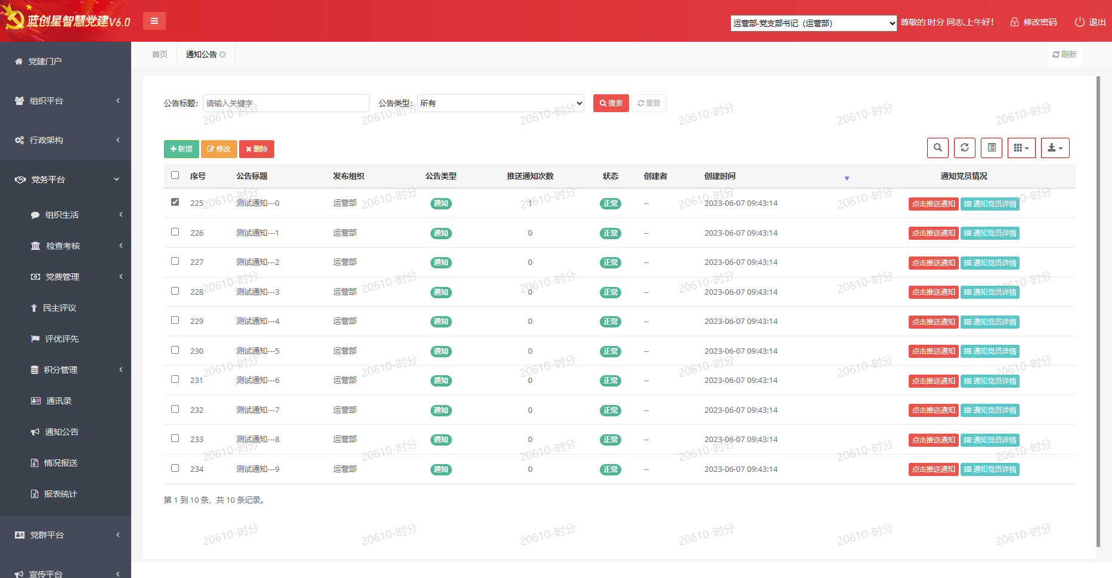The image size is (1112, 578).
Task: Expand the 组织平台 chevron in sidebar
Action: 118,101
